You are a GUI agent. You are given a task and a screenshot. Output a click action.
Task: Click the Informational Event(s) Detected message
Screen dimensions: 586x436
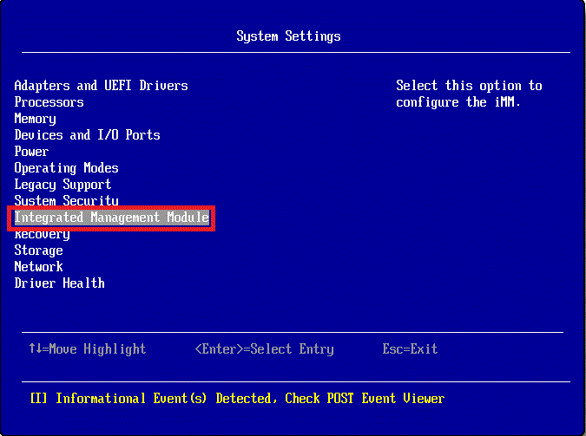click(237, 399)
